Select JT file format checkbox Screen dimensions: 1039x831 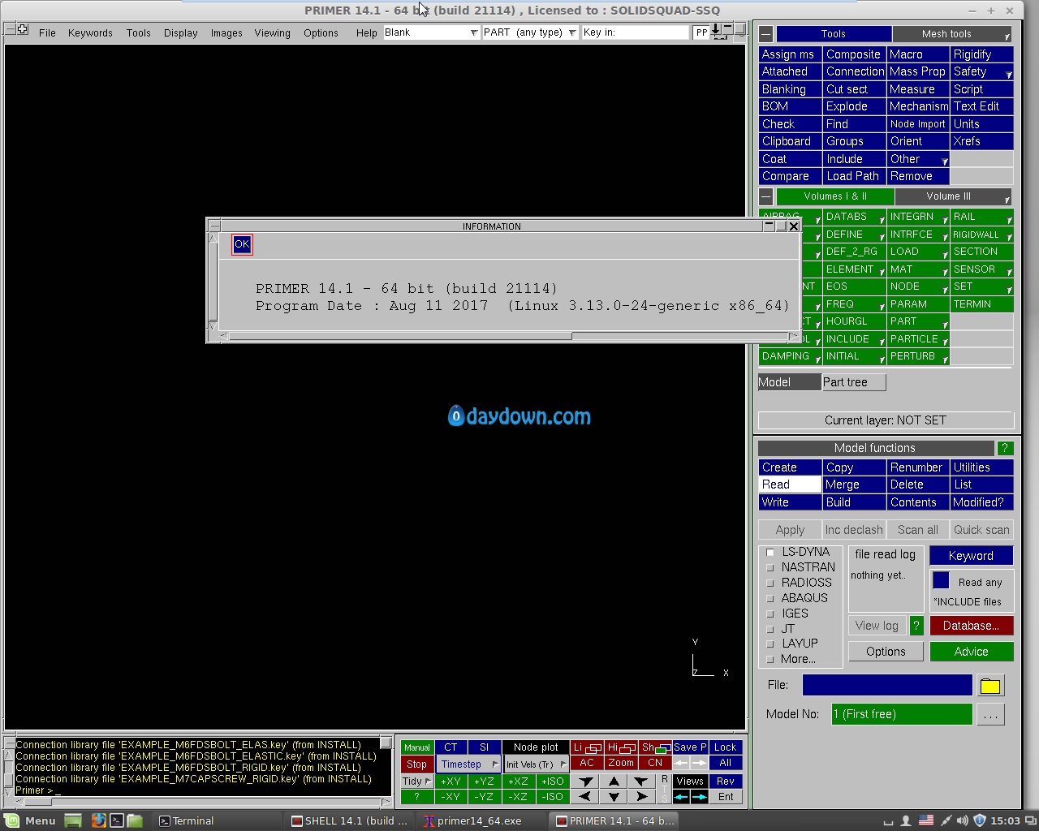click(770, 629)
